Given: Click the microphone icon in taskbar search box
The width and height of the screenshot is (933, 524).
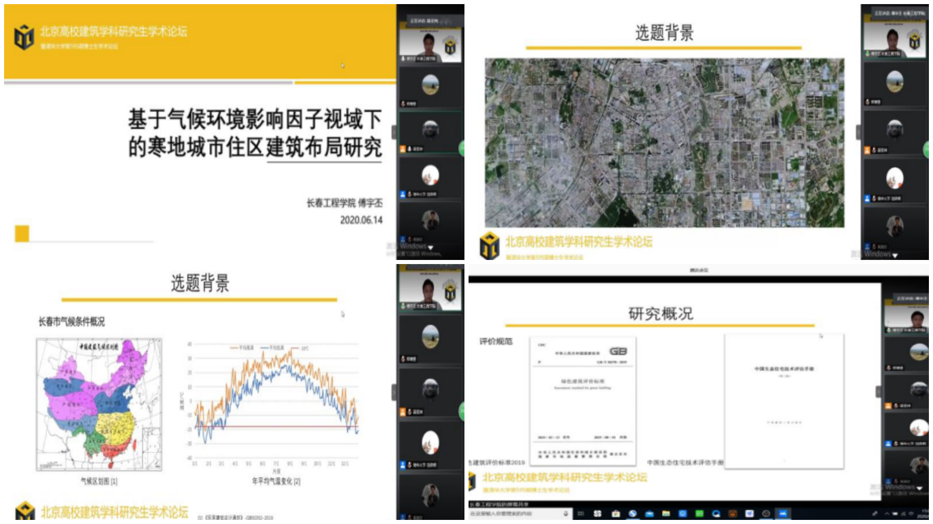Looking at the screenshot, I should (x=566, y=513).
